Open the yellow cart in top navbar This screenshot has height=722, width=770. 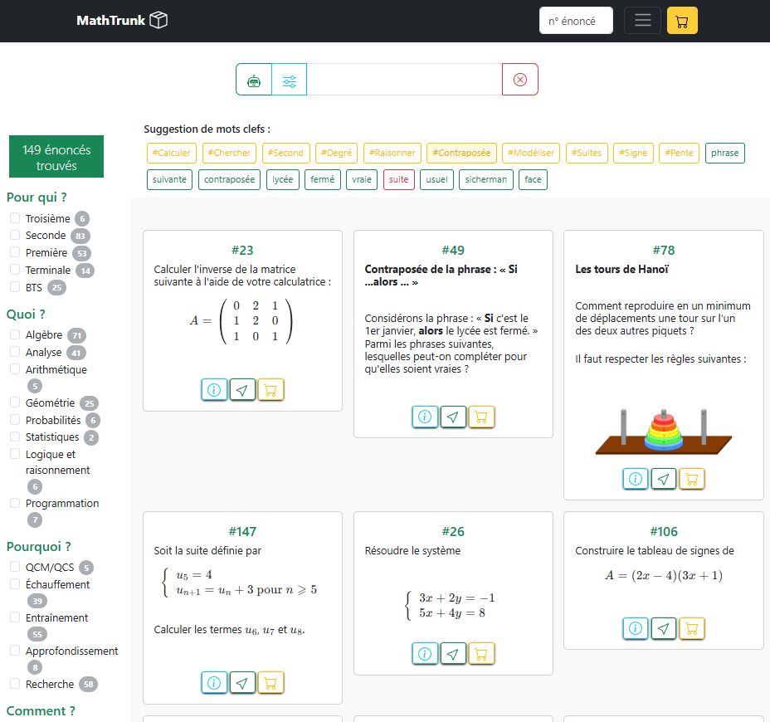pyautogui.click(x=682, y=21)
